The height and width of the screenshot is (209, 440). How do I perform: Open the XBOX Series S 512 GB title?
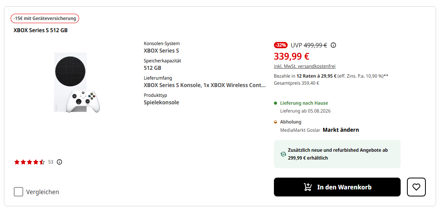(x=41, y=31)
